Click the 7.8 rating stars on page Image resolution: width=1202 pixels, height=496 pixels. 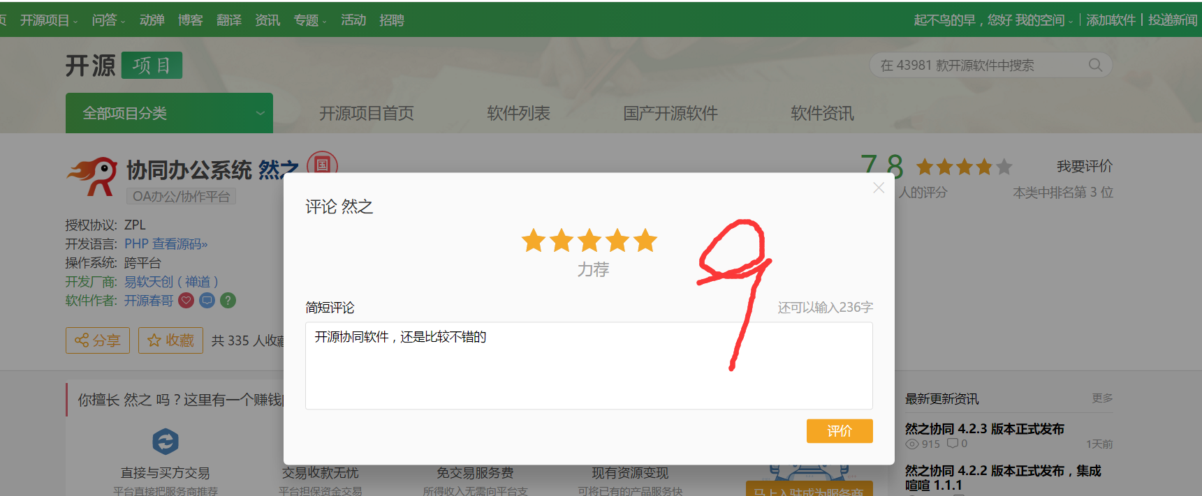point(964,167)
